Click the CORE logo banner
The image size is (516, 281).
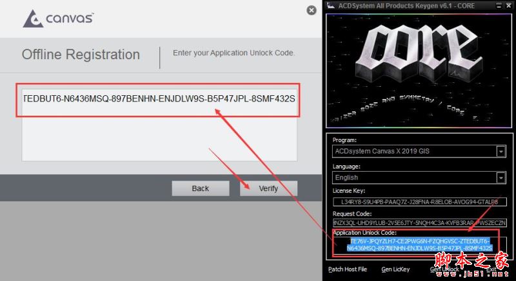click(x=419, y=71)
